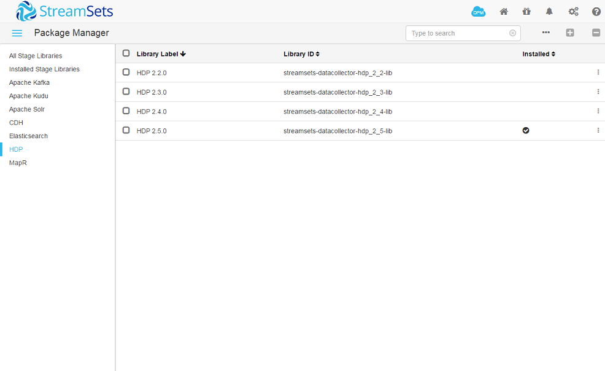Click the search input field
Viewport: 605px width, 371px height.
point(460,33)
